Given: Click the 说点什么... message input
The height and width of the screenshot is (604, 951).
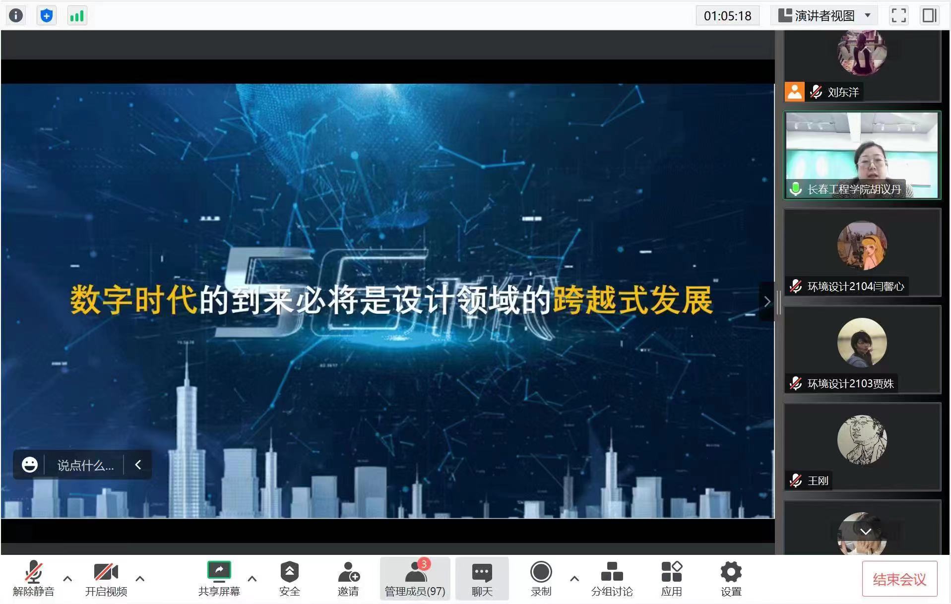Looking at the screenshot, I should [85, 465].
